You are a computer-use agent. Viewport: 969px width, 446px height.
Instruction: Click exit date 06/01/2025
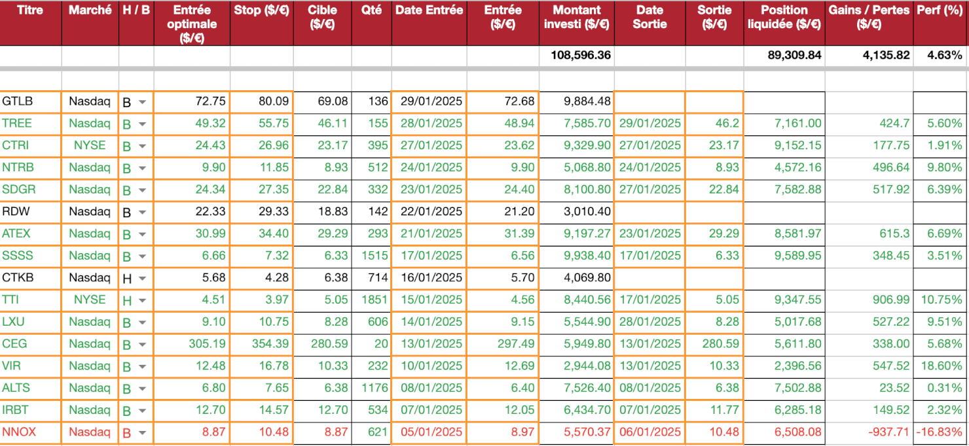pos(650,432)
